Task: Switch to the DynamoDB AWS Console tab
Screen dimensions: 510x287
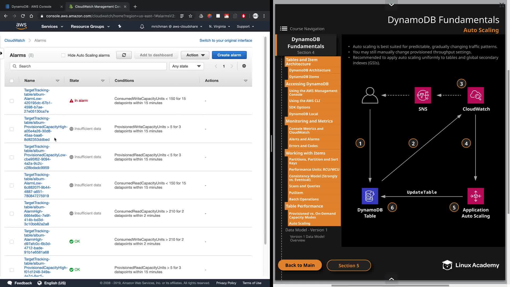Action: click(x=31, y=6)
